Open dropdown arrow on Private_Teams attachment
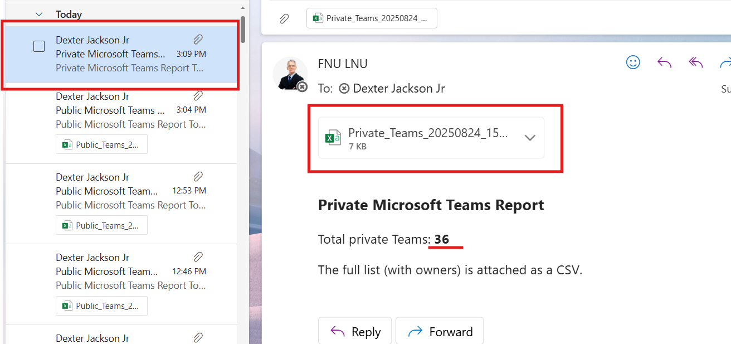 click(530, 138)
